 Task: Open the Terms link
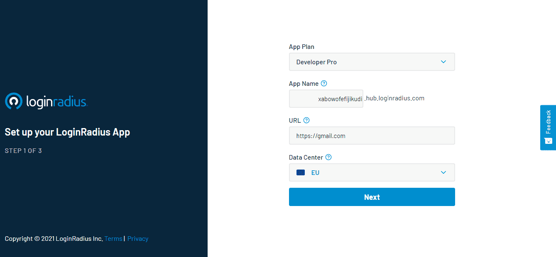pyautogui.click(x=113, y=239)
